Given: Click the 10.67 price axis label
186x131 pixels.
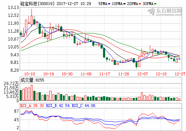Looking at the screenshot, I should point(13,39).
